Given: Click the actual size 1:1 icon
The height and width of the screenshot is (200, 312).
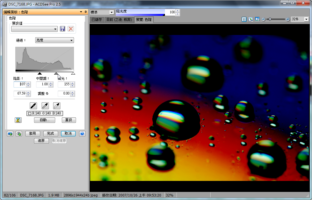Looking at the screenshot, I should (244, 19).
